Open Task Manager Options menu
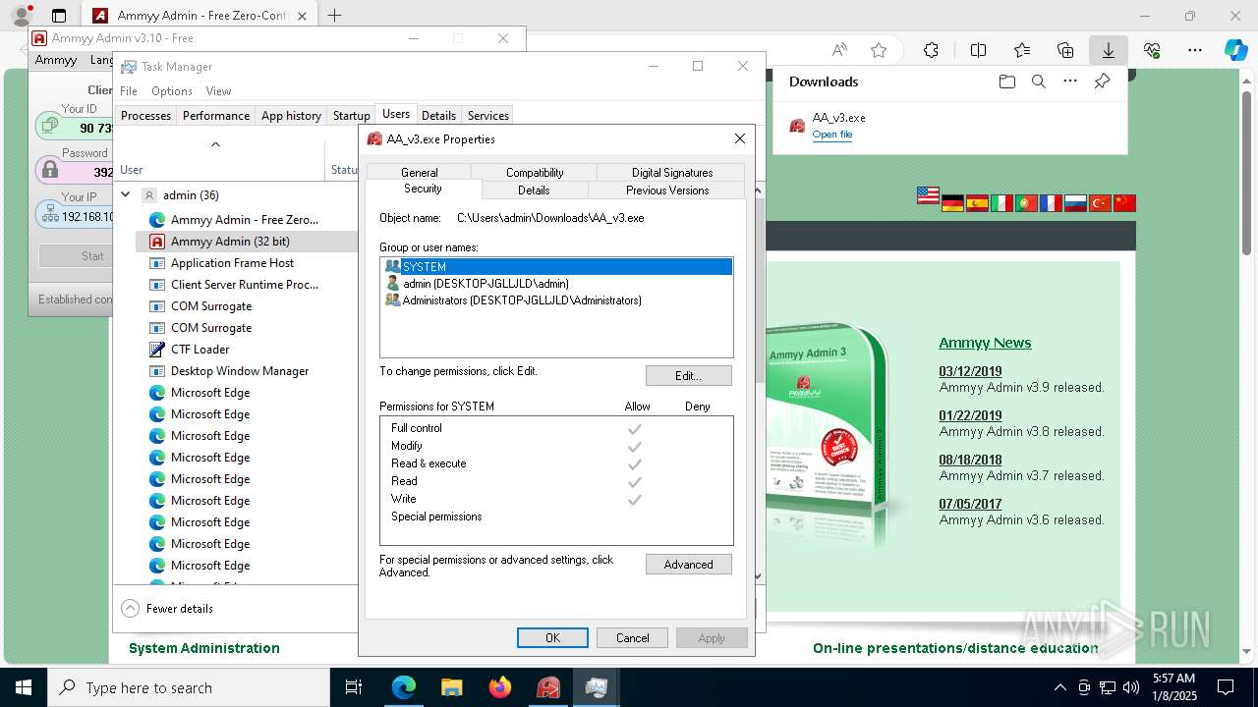Screen dimensions: 1258x707 [172, 90]
